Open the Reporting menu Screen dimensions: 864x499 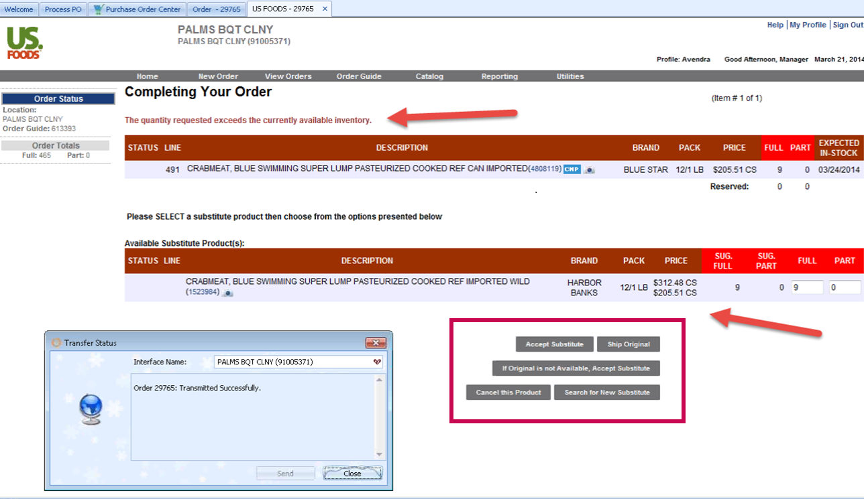pyautogui.click(x=500, y=76)
